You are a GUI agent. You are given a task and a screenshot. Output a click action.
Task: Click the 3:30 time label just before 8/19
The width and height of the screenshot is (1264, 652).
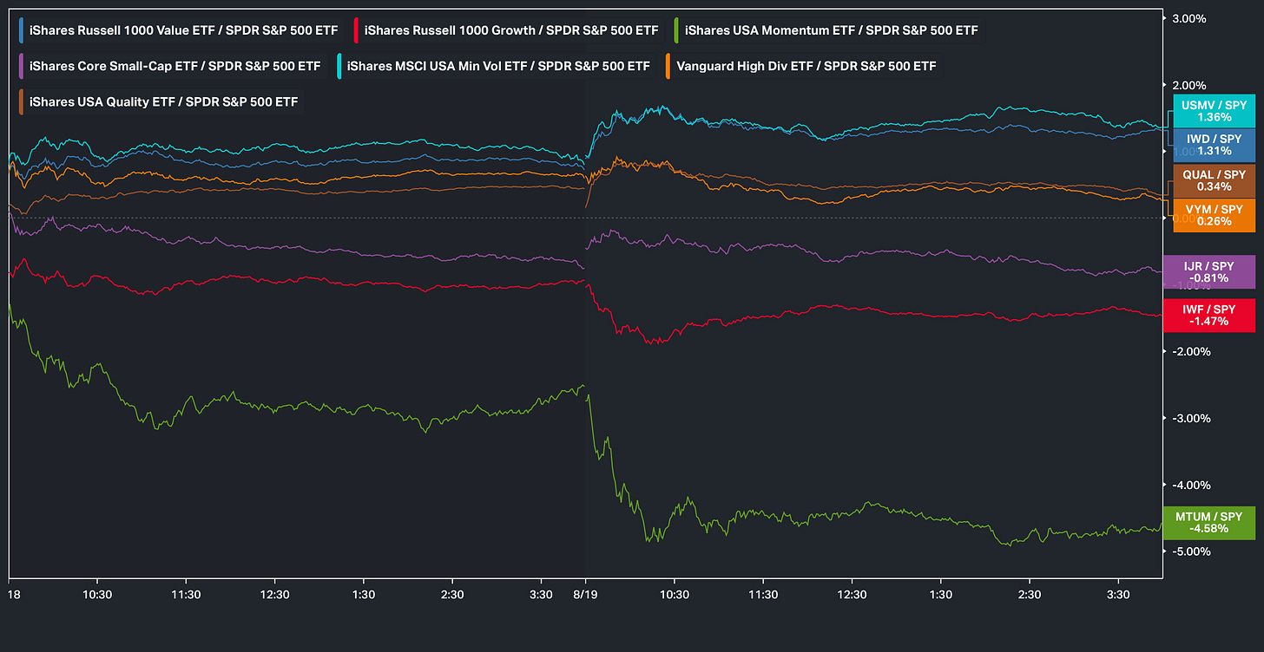541,595
